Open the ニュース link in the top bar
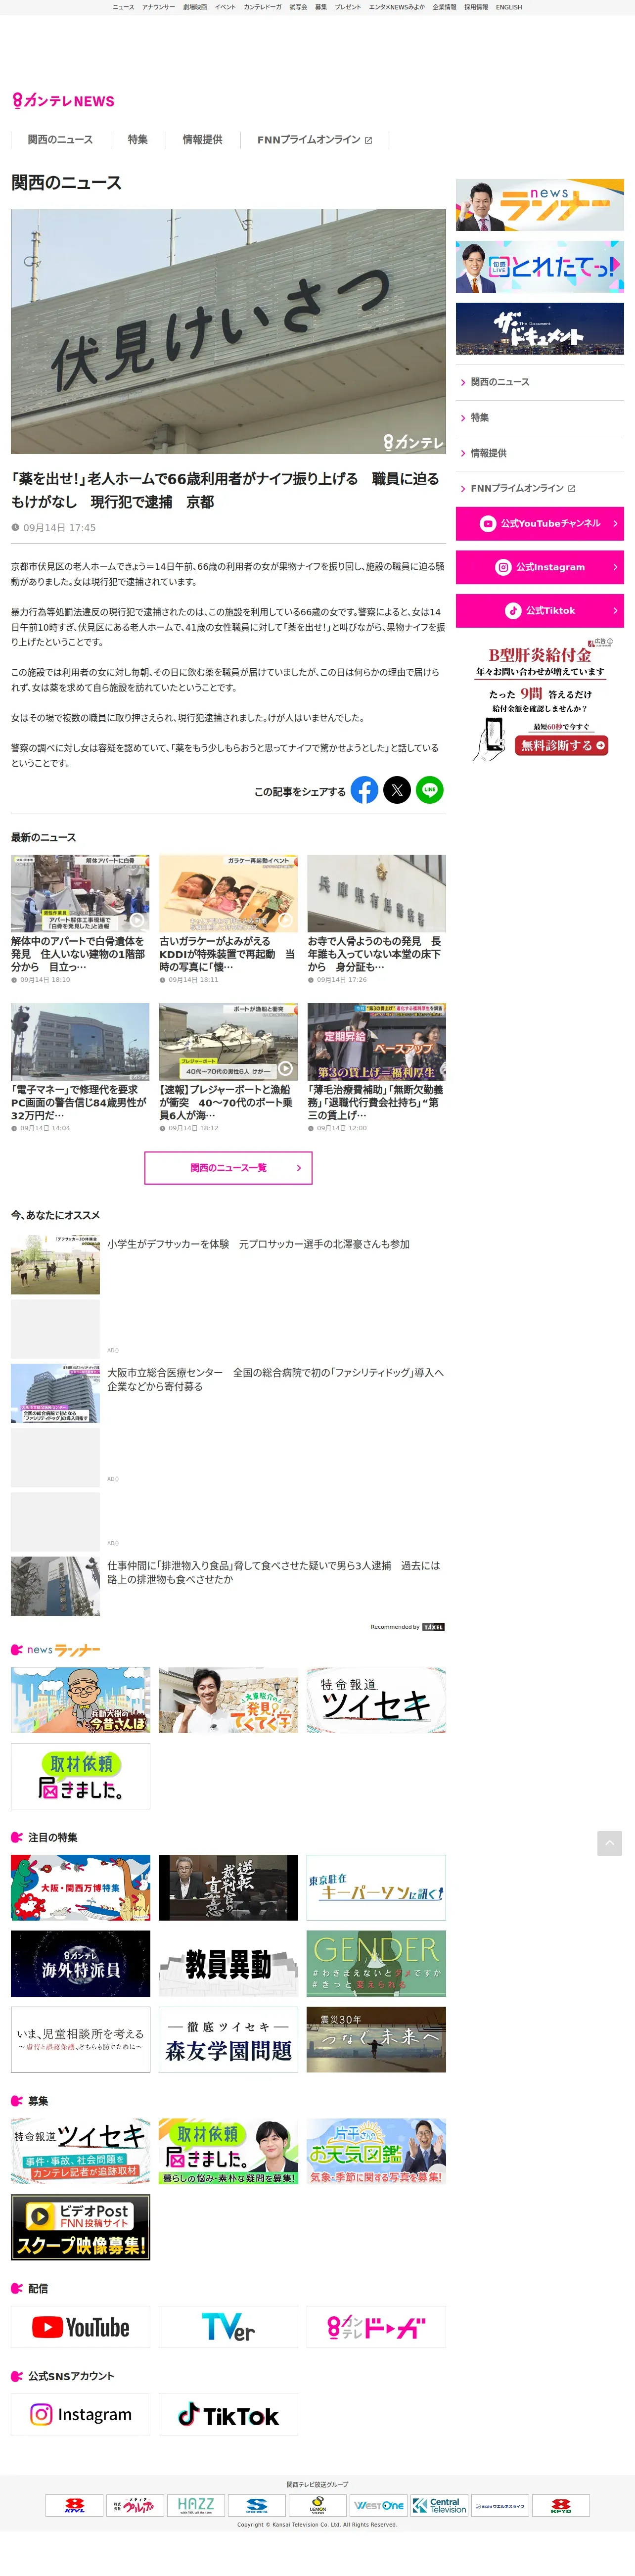Viewport: 635px width, 2576px height. pos(123,7)
